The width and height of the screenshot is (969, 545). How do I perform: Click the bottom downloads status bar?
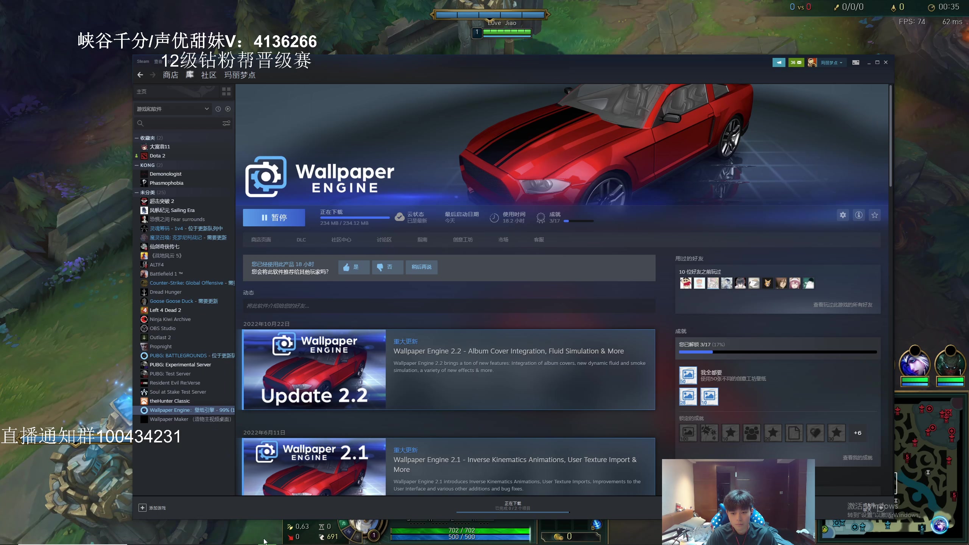coord(513,507)
